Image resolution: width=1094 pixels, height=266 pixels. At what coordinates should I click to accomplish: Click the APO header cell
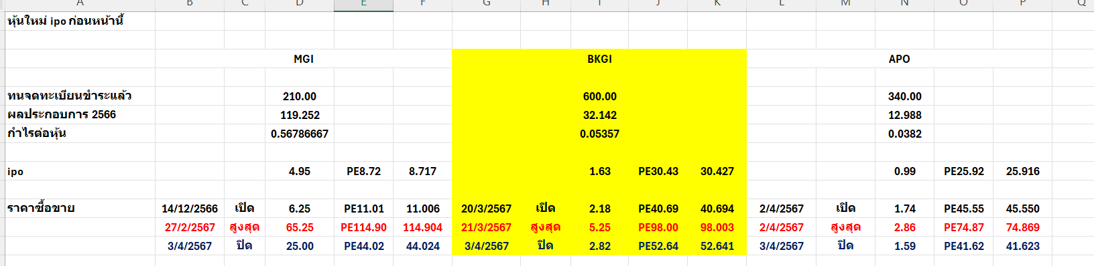[x=899, y=59]
